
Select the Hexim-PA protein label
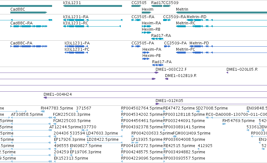click(152, 49)
